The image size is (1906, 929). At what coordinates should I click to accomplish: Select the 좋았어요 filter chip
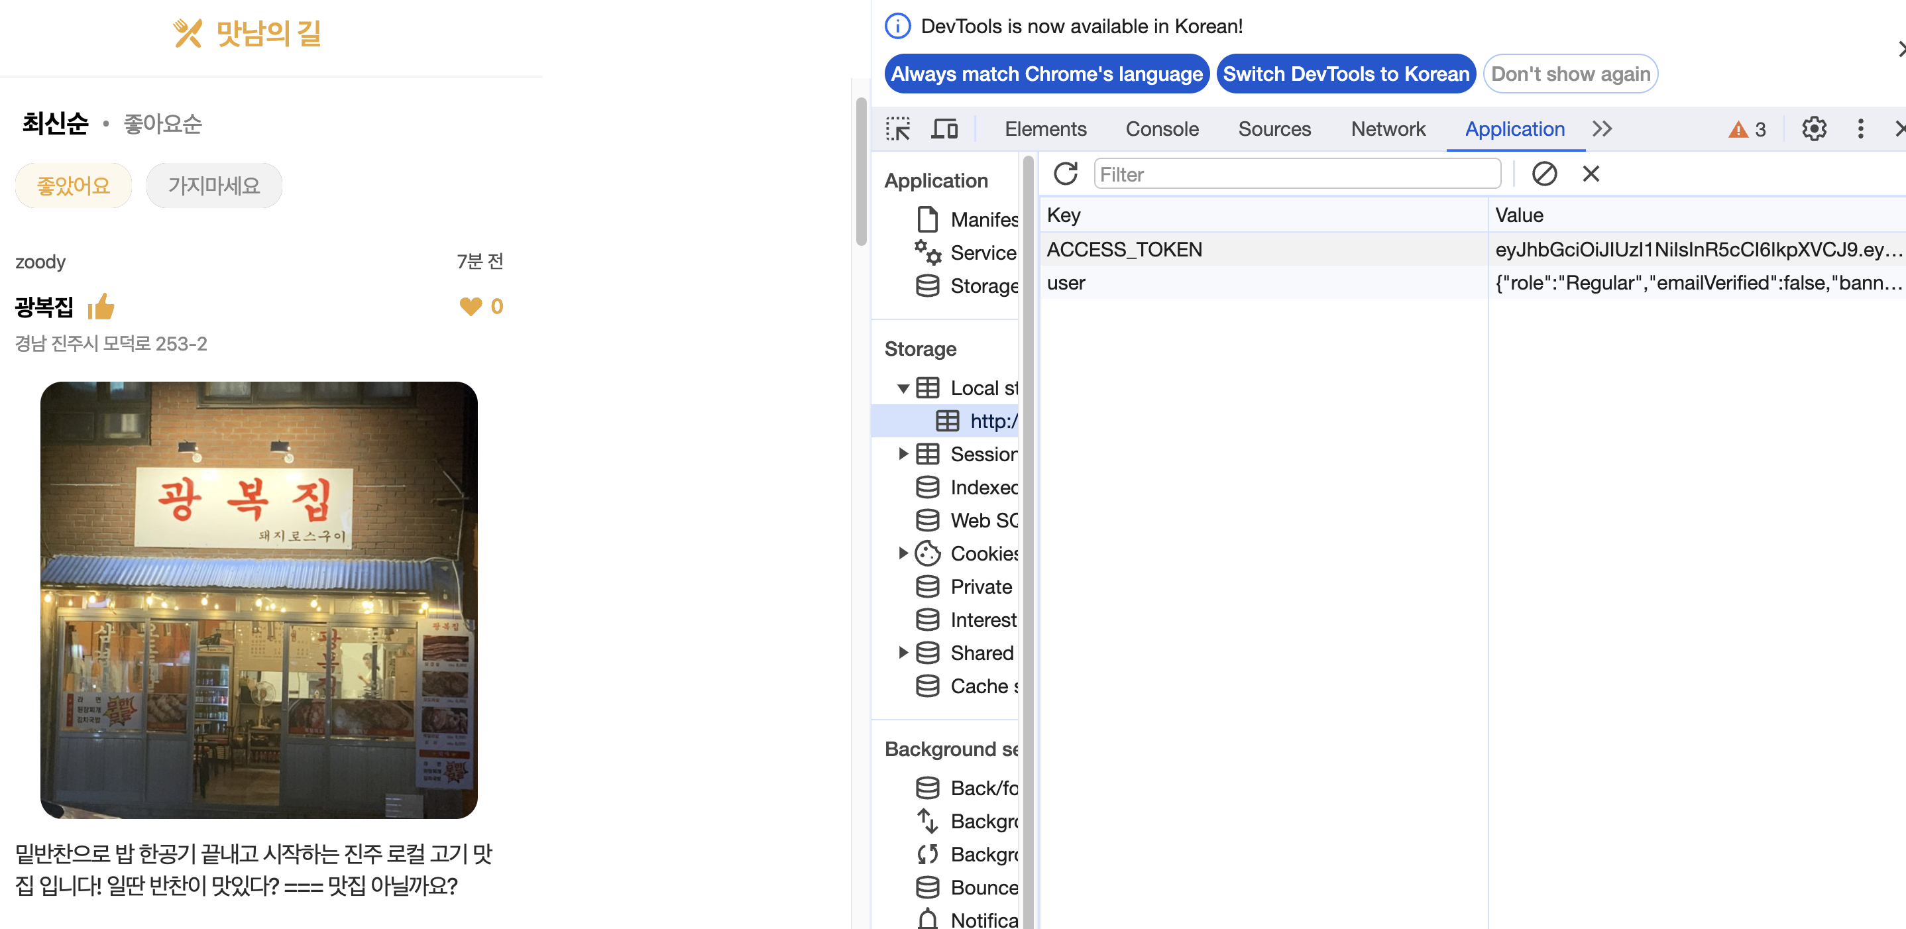pos(74,186)
